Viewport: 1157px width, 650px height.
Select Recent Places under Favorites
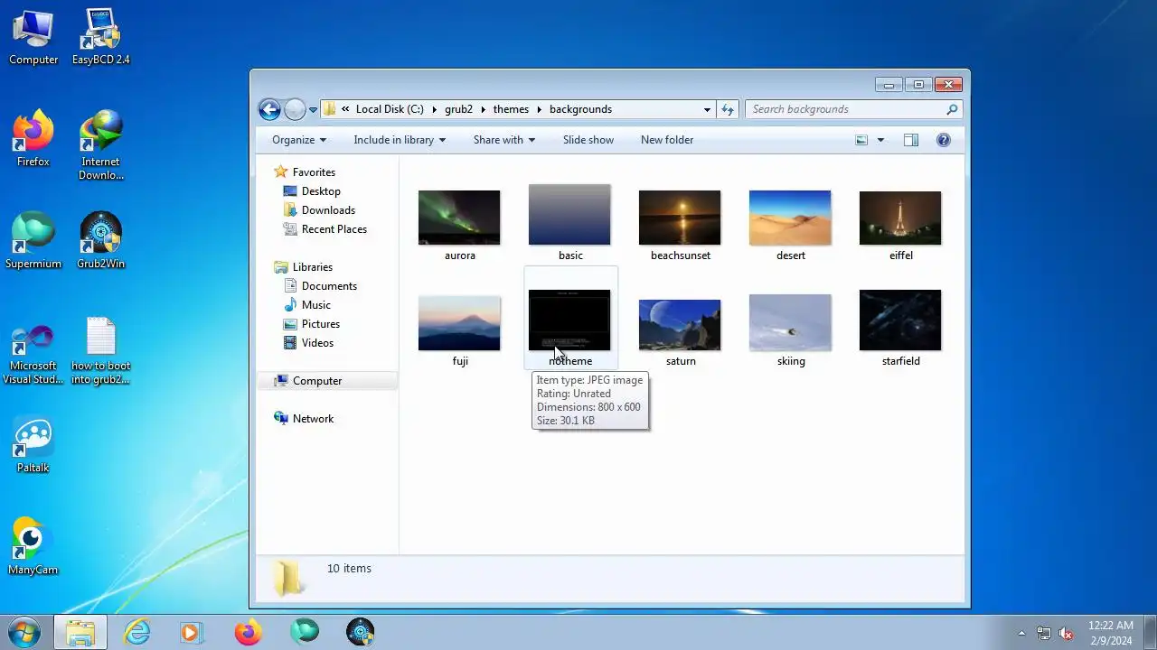(x=325, y=229)
